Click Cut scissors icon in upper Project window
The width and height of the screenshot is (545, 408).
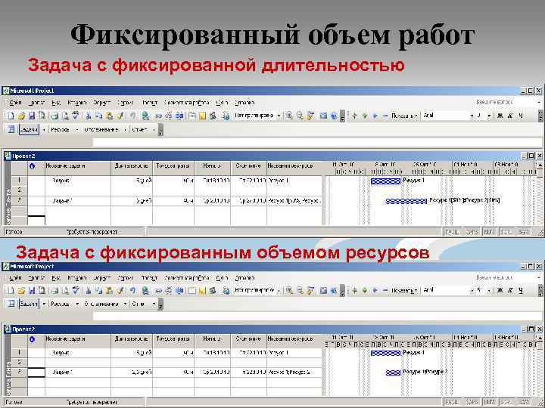pos(89,116)
